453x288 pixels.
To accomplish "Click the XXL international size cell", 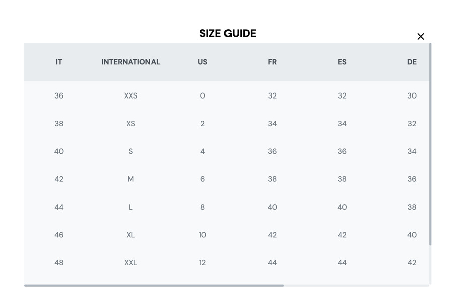I will (x=131, y=263).
